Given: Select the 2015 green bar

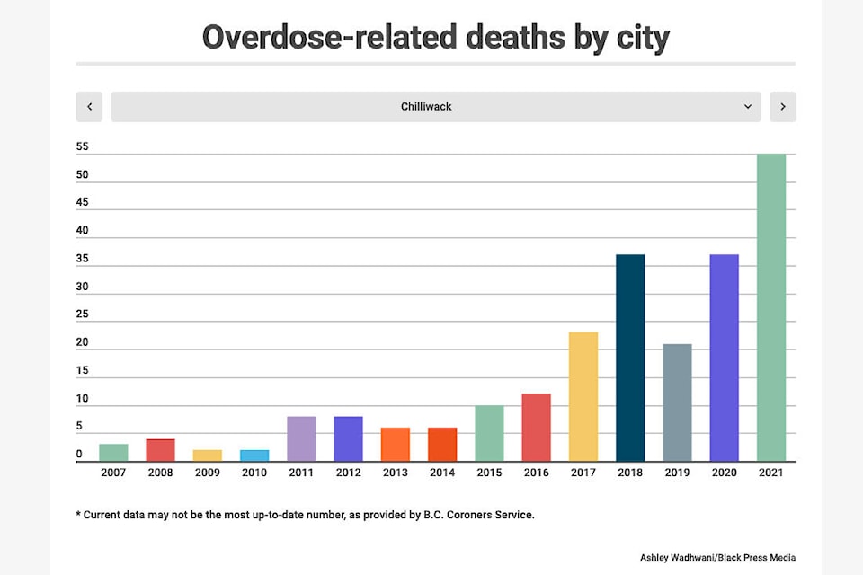Looking at the screenshot, I should (489, 433).
